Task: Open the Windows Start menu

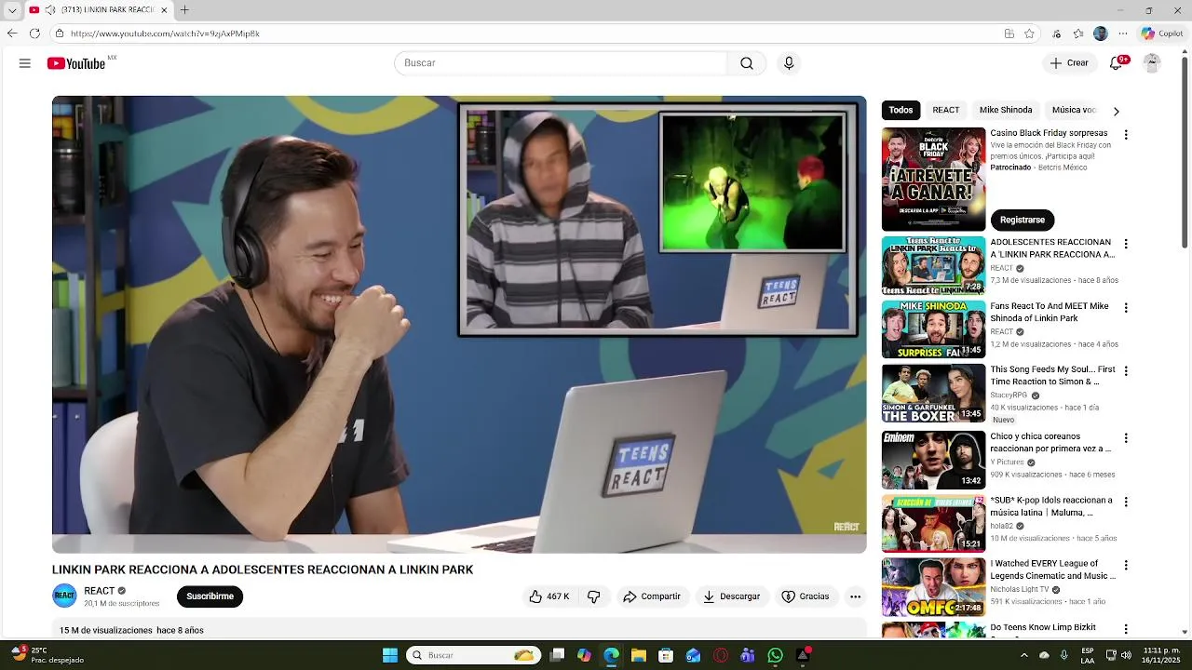Action: coord(390,655)
